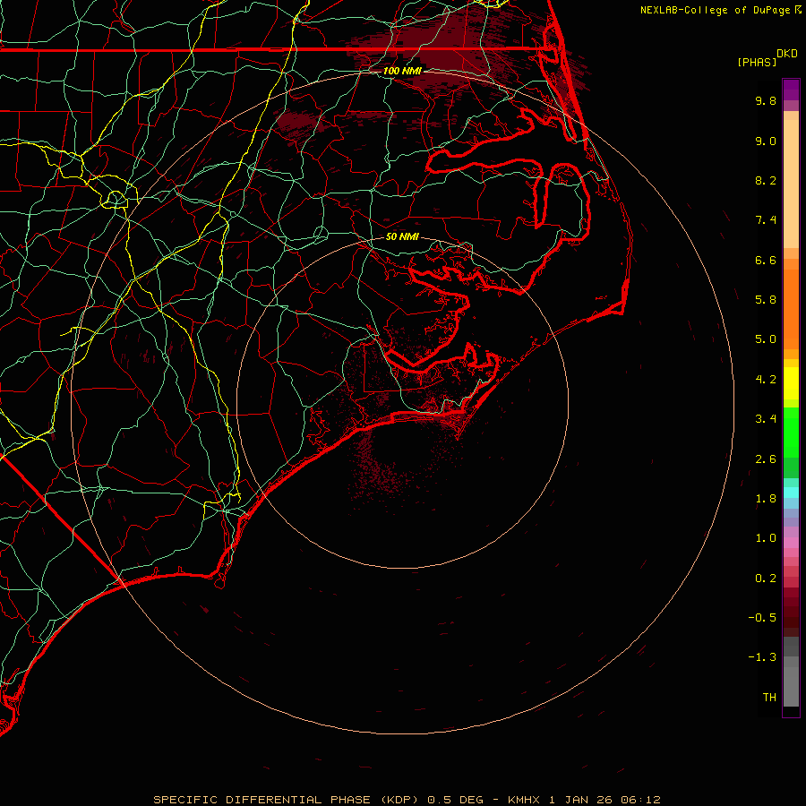The image size is (806, 806).
Task: Click the TH threshold label
Action: pos(769,698)
